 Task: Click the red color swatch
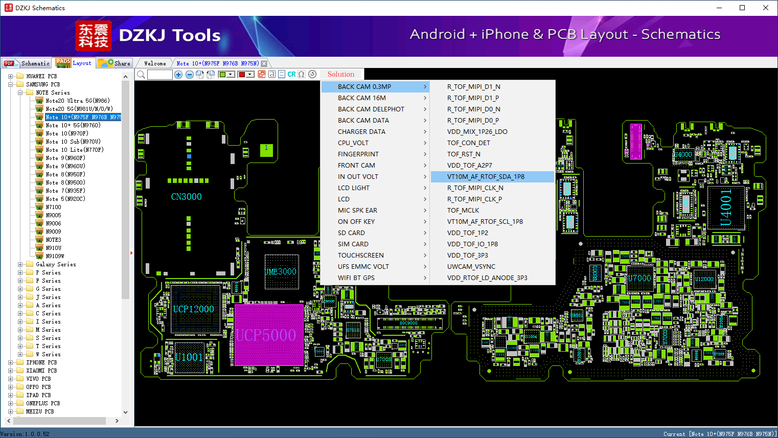(x=242, y=75)
